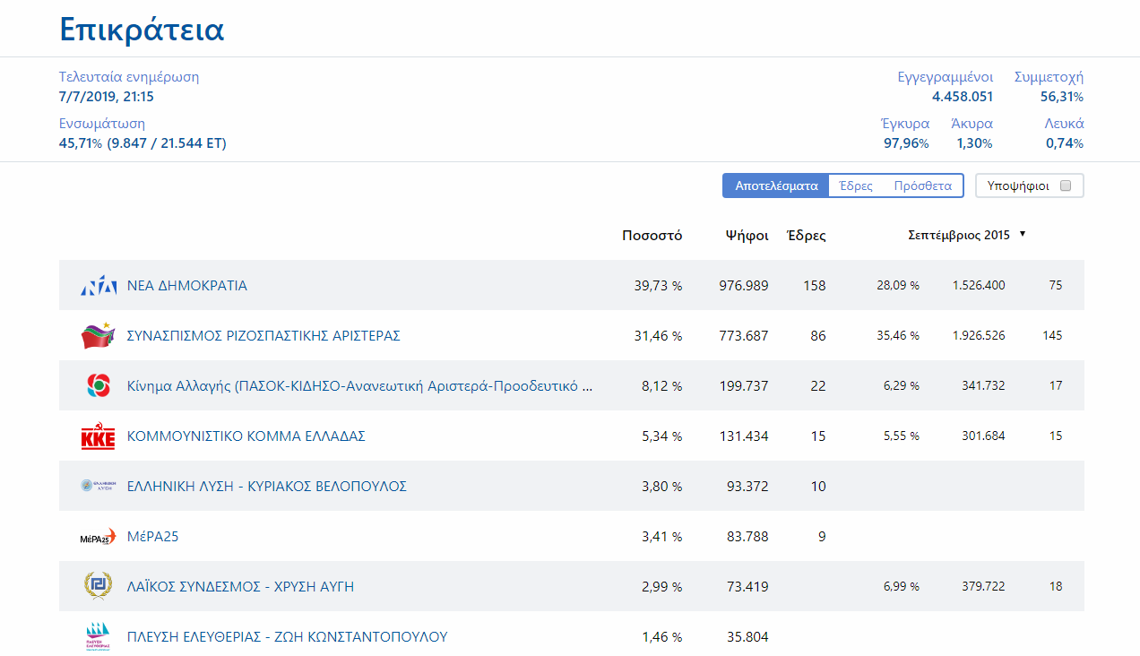Click the Chrysi Avgi party emblem
Viewport: 1140px width, 656px height.
pos(99,586)
